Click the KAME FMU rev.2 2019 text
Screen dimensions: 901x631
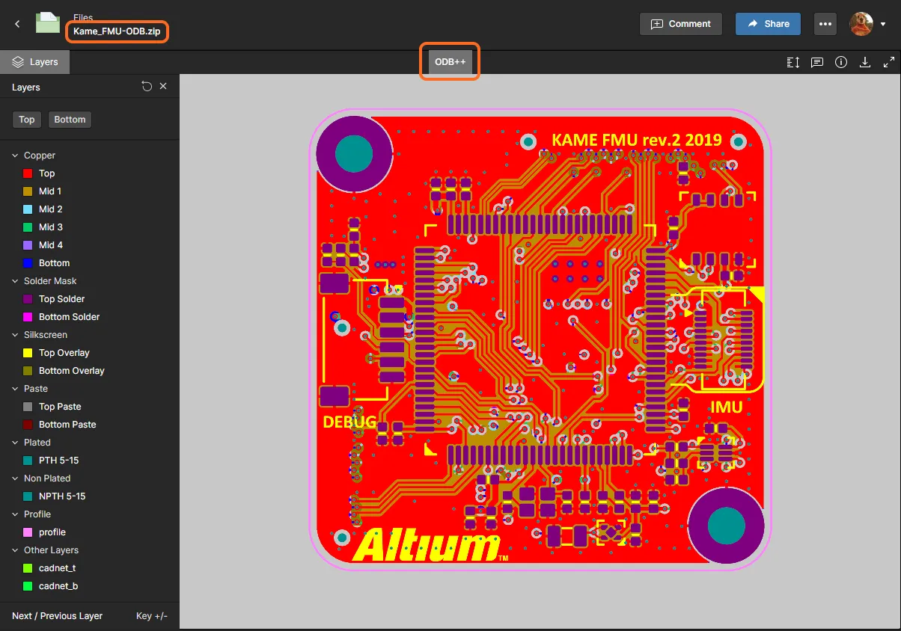coord(637,140)
